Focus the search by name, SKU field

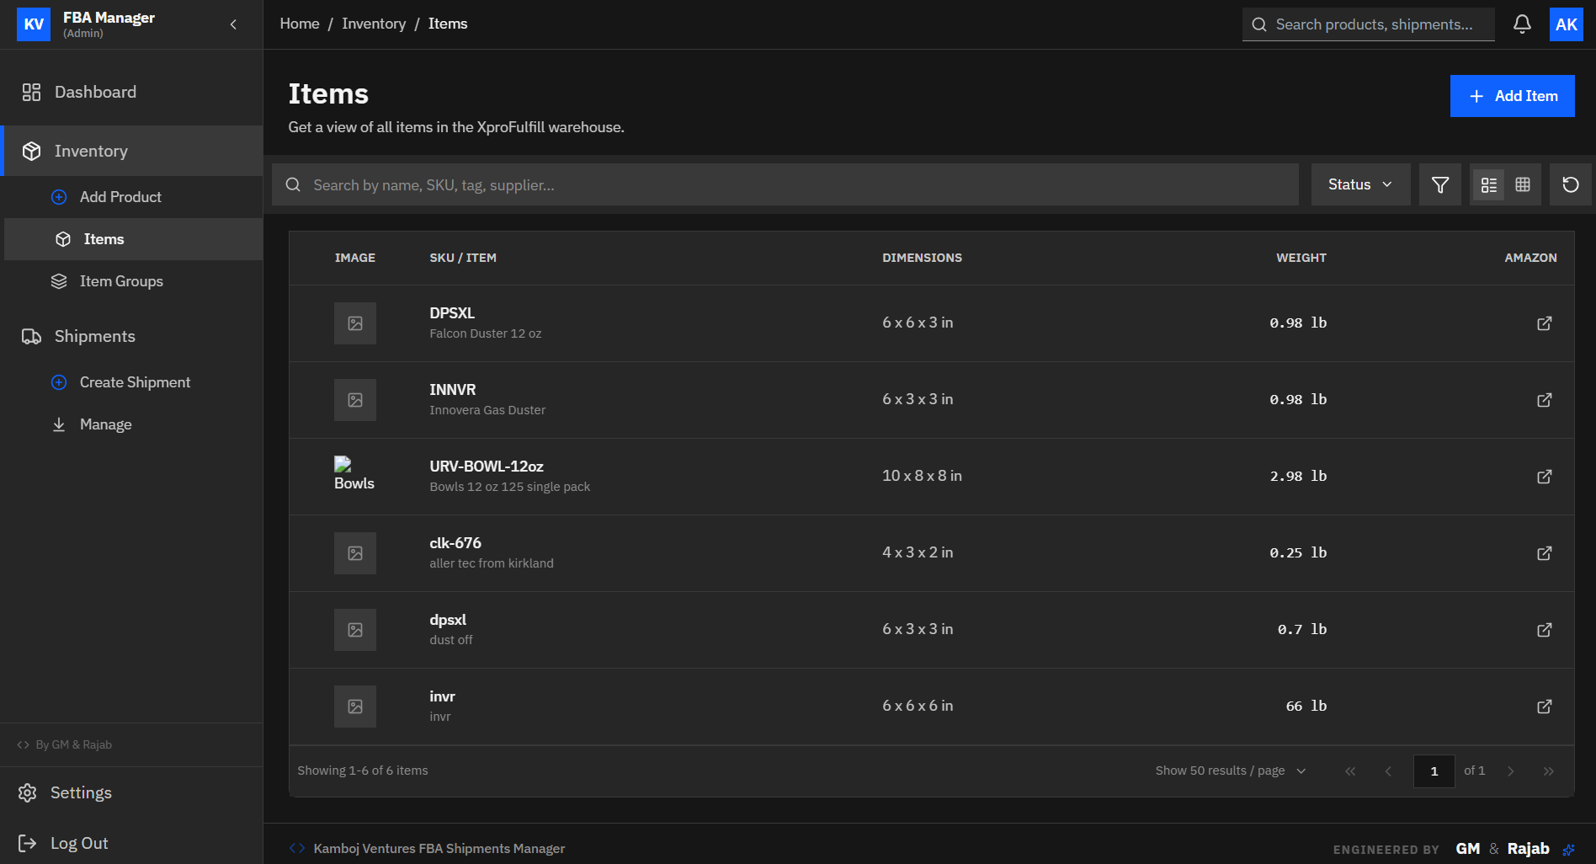click(x=785, y=184)
